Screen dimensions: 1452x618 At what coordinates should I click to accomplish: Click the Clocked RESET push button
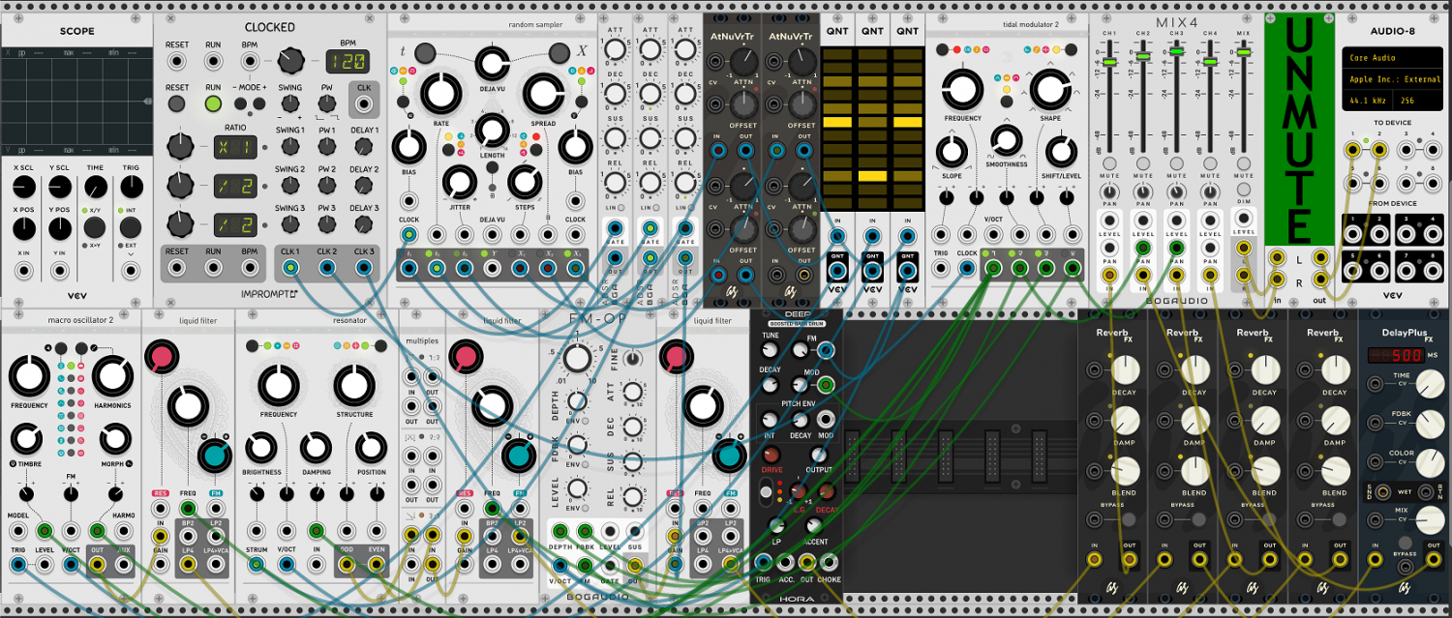[176, 103]
